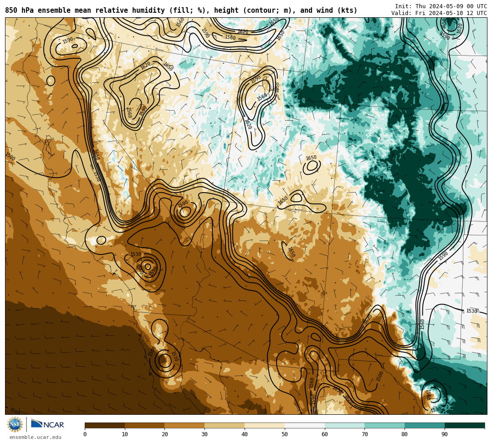The width and height of the screenshot is (492, 443).
Task: Click the colorbar label 50
Action: pyautogui.click(x=285, y=434)
